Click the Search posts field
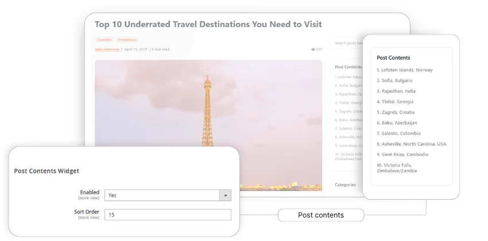The image size is (488, 241). (x=348, y=43)
